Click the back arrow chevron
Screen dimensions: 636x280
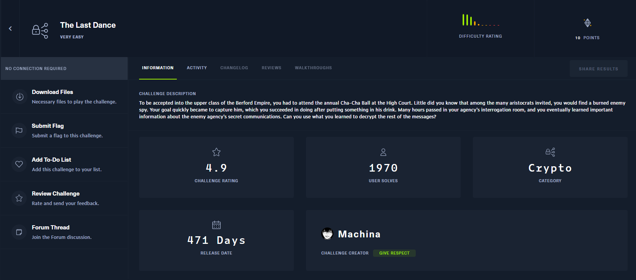point(10,29)
